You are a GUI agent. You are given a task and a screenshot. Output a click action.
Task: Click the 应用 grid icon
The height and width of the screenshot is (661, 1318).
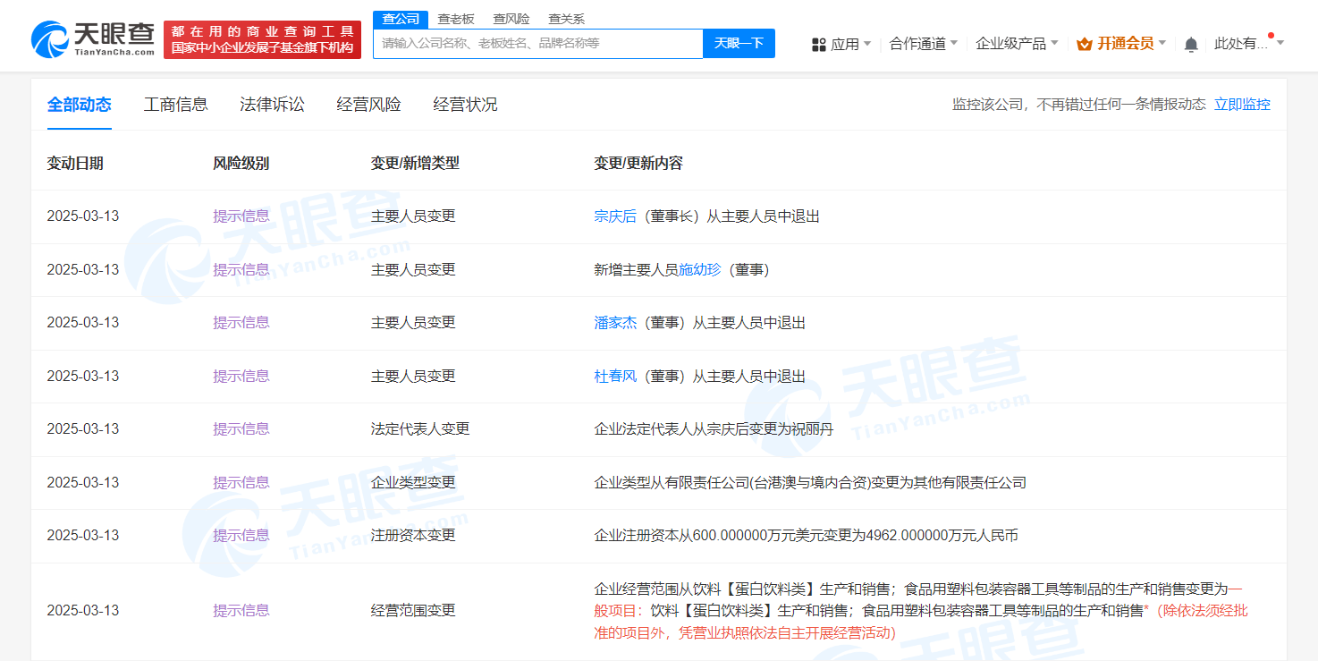click(818, 44)
